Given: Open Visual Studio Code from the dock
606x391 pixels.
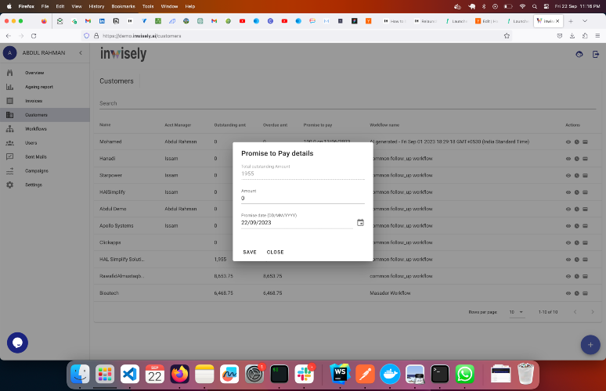Looking at the screenshot, I should point(130,374).
